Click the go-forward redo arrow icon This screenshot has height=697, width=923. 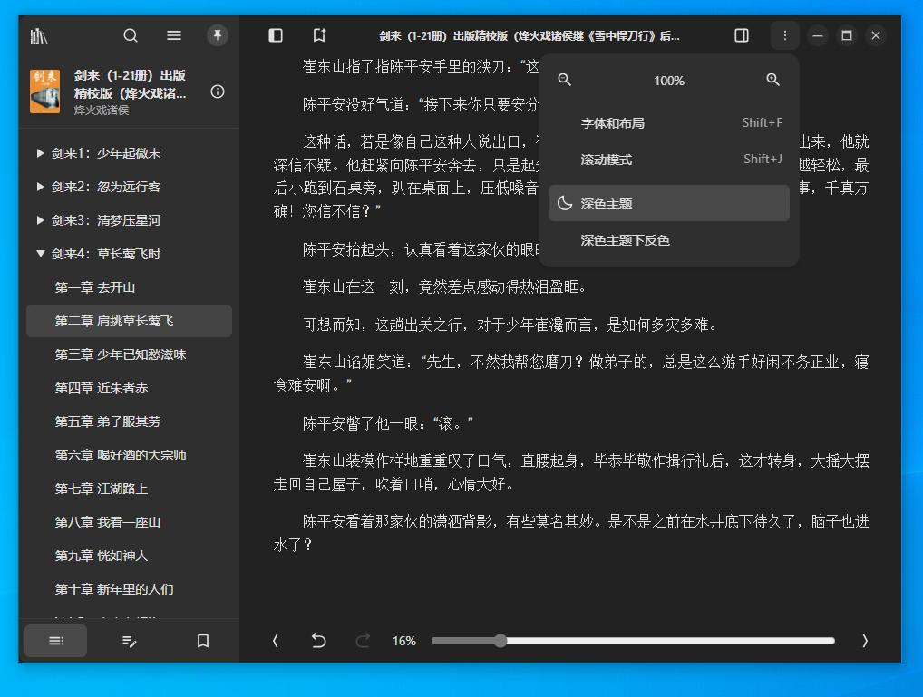click(x=364, y=641)
